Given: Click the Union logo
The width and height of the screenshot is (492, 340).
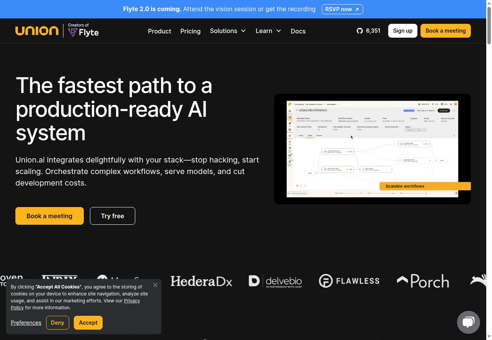Looking at the screenshot, I should click(37, 31).
